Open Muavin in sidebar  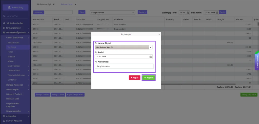click(x=11, y=56)
